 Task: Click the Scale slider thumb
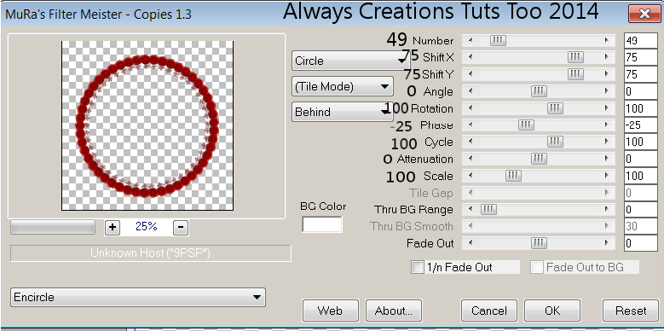point(513,176)
